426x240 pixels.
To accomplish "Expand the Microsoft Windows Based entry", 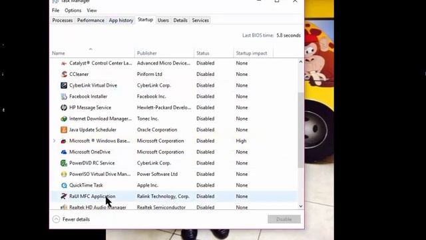I will (54, 141).
